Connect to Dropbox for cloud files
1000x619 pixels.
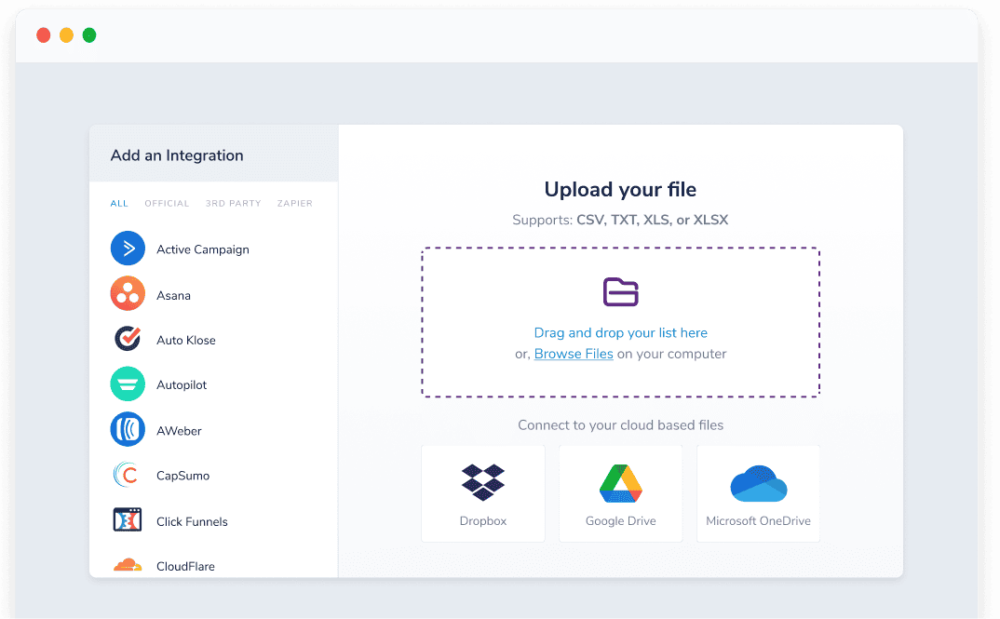[482, 493]
